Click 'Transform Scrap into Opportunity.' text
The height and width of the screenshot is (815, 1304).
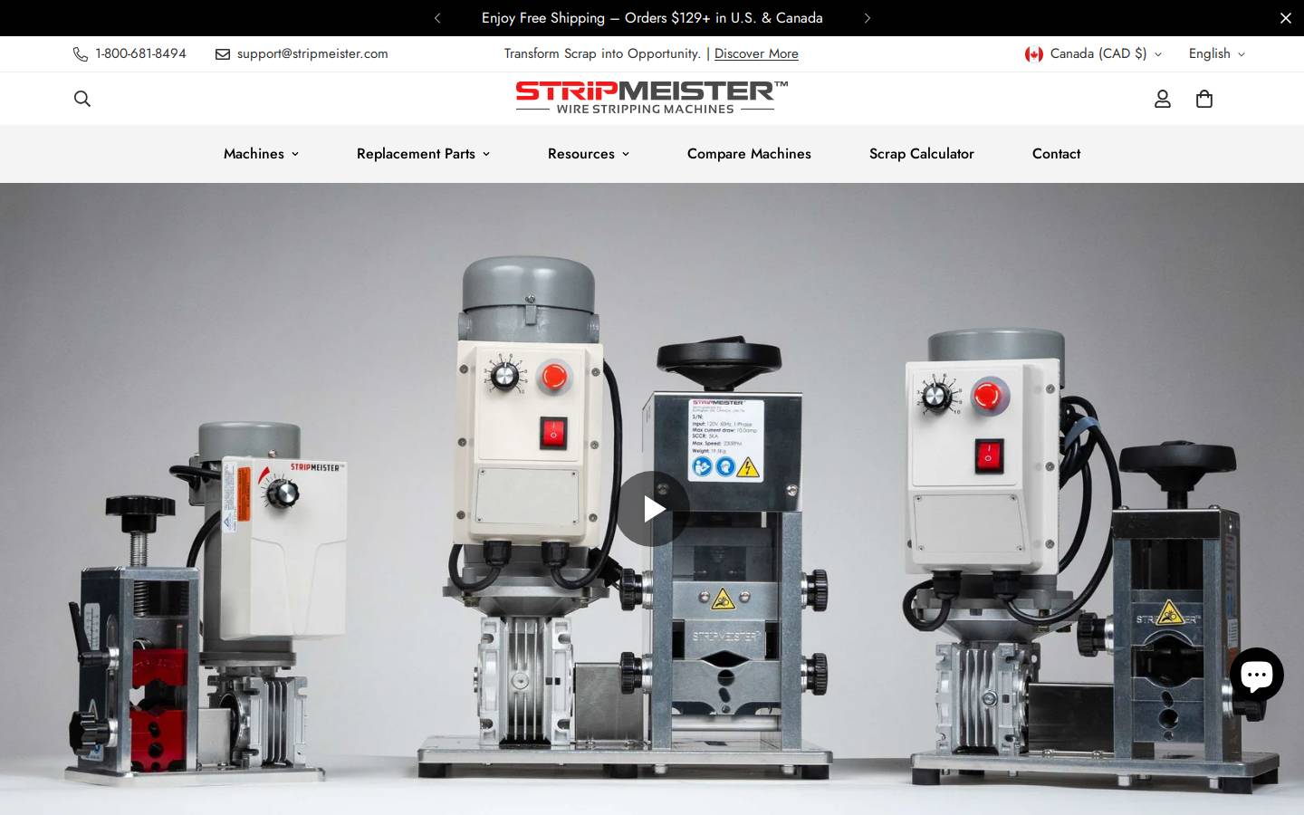[602, 53]
